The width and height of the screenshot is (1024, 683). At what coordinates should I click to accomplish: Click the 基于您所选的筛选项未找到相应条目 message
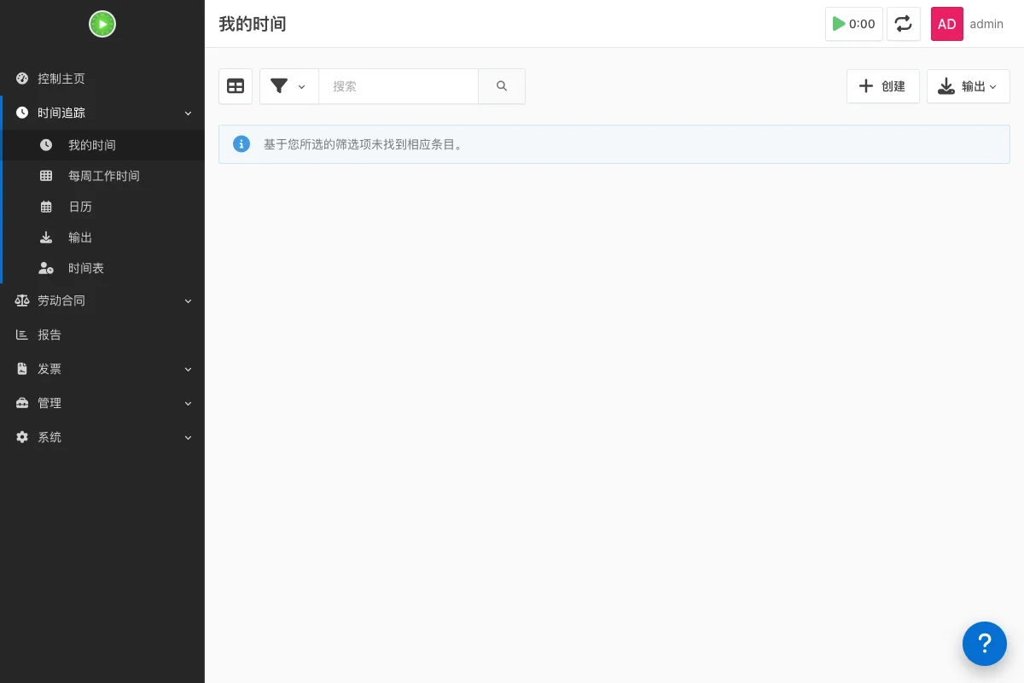click(x=365, y=144)
